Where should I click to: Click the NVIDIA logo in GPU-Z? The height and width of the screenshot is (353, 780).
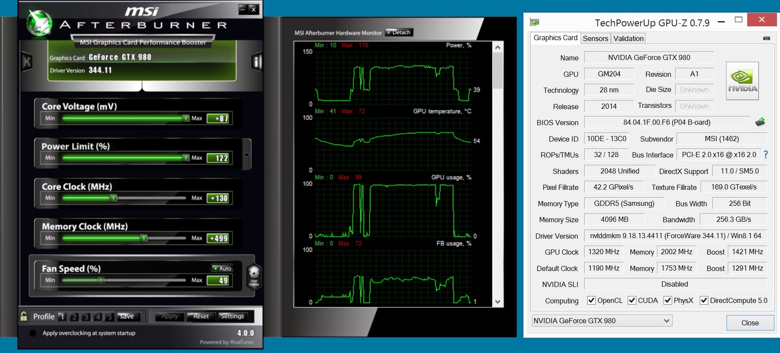(742, 81)
